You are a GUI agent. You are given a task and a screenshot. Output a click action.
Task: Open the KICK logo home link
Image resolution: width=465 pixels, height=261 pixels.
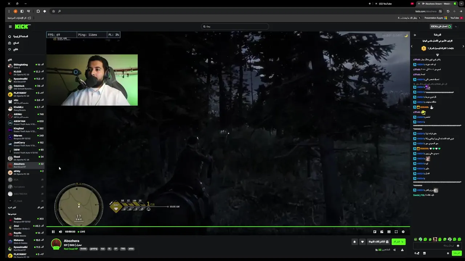pos(23,26)
